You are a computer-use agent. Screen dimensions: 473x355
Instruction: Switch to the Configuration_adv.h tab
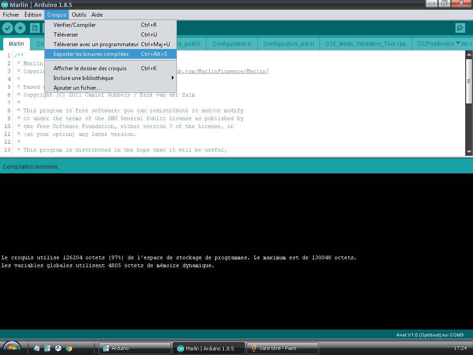(288, 44)
